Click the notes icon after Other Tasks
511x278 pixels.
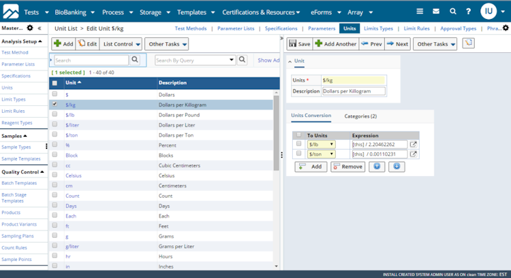tap(468, 44)
